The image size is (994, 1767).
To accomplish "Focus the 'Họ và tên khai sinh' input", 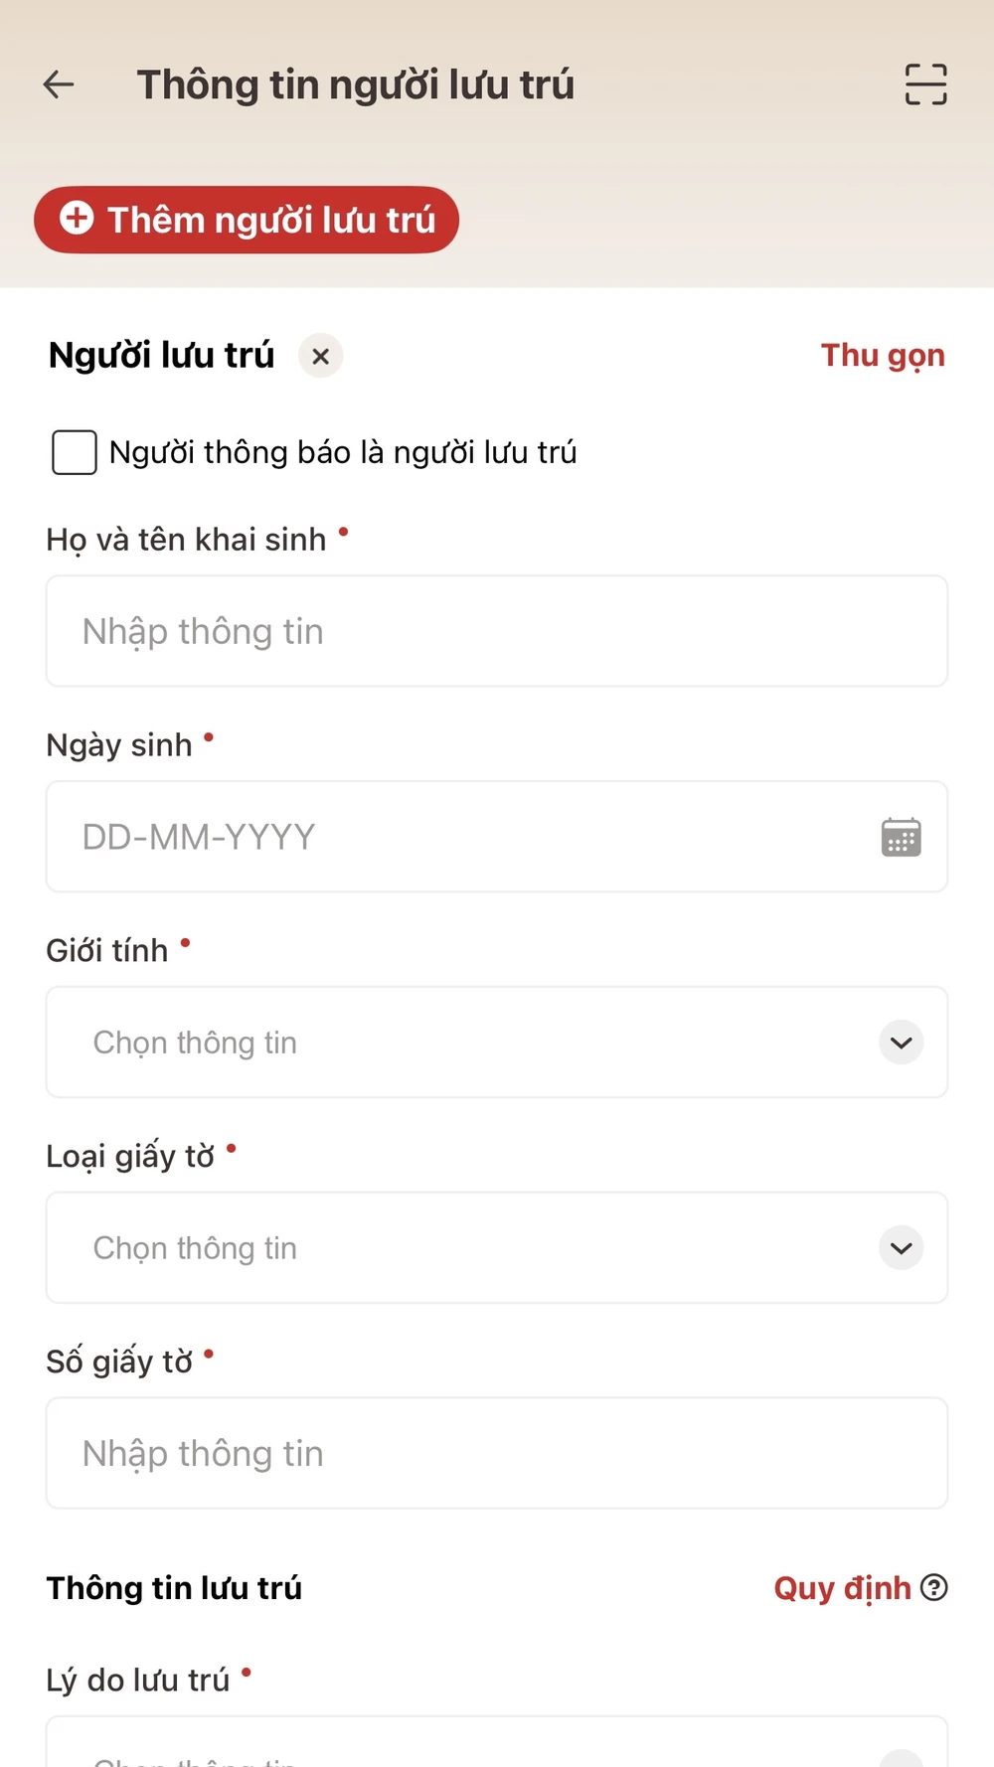I will point(496,631).
